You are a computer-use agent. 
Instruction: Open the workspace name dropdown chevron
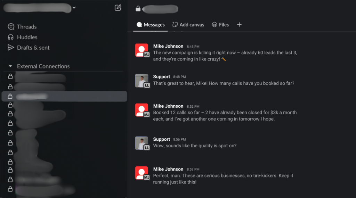(74, 8)
